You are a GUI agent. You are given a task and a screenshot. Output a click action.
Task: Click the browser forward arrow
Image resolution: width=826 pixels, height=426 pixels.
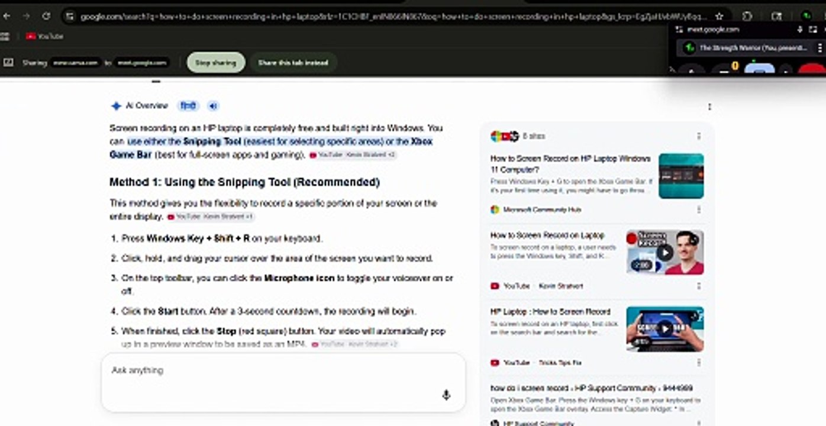pyautogui.click(x=26, y=16)
